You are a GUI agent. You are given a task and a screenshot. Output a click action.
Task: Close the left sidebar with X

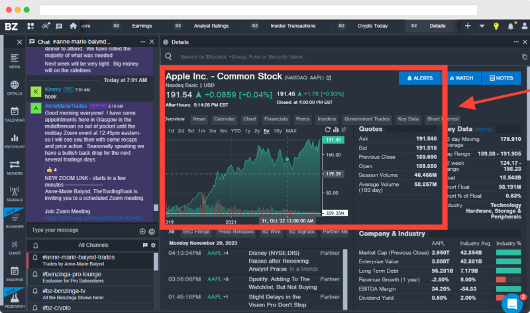coord(19,42)
